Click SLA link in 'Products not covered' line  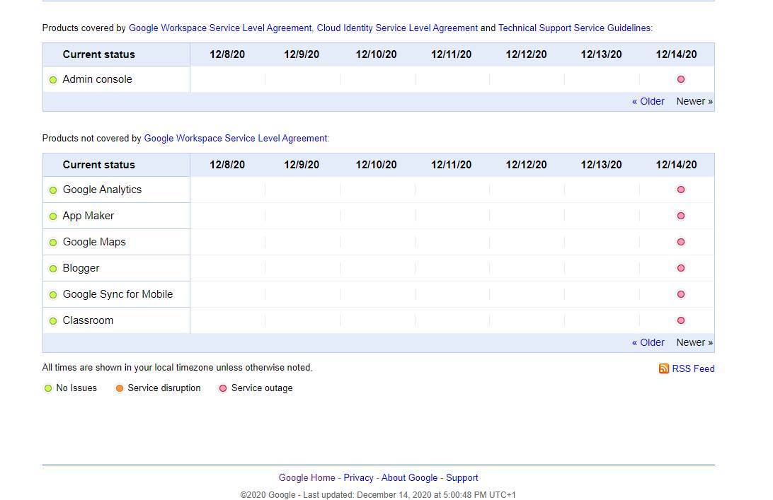tap(235, 139)
